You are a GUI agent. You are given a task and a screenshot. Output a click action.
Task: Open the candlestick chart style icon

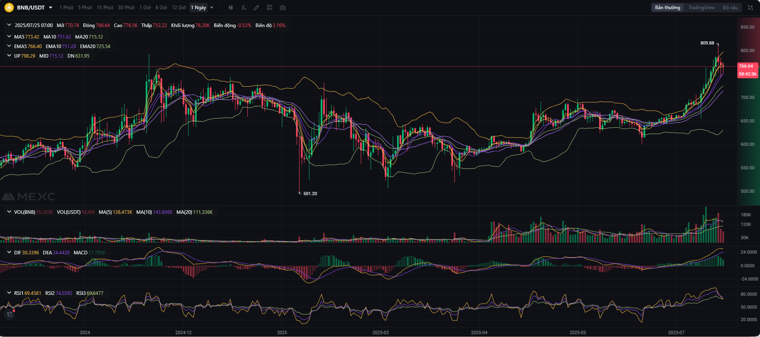(x=231, y=8)
